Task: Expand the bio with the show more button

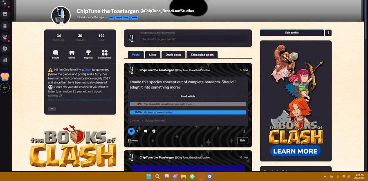Action: click(x=52, y=109)
